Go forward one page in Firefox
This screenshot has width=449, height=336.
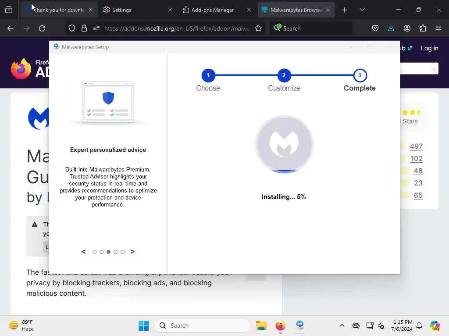26,28
